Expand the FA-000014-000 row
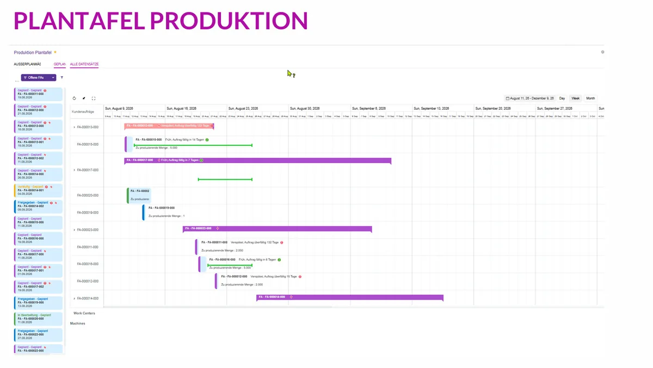The height and width of the screenshot is (368, 653). pos(74,298)
